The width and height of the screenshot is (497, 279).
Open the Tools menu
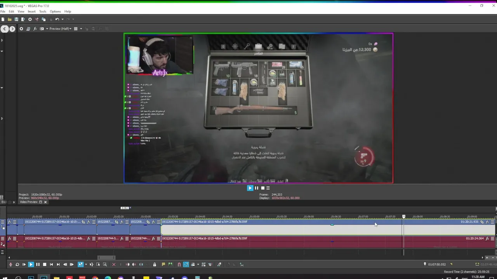pos(43,12)
